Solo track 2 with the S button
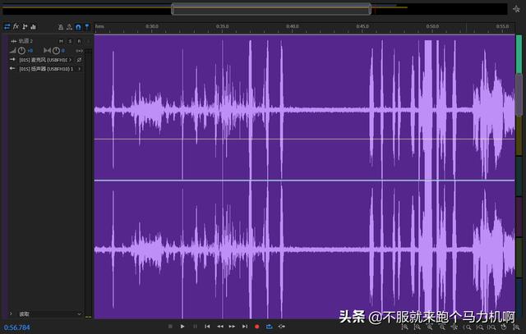526x334 pixels. tap(70, 40)
